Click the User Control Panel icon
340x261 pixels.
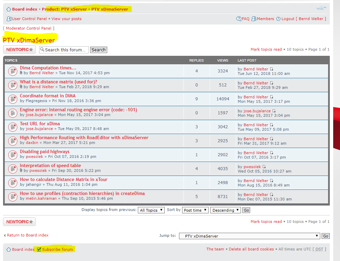pyautogui.click(x=9, y=19)
